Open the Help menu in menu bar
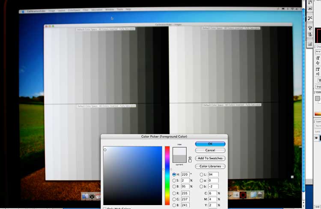Screen dimensions: 321x209 click(x=128, y=9)
